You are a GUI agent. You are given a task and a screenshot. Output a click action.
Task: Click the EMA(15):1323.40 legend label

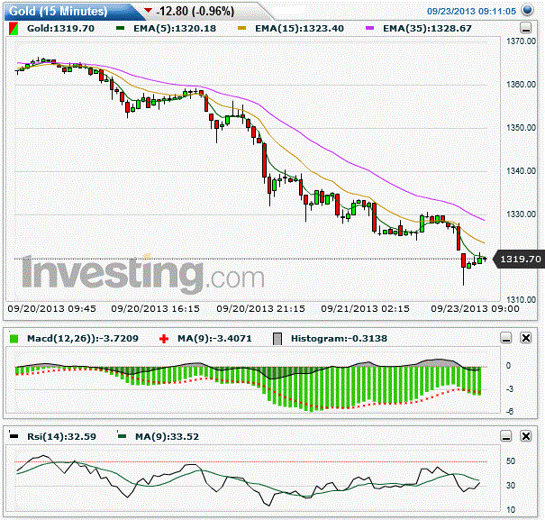click(x=300, y=28)
